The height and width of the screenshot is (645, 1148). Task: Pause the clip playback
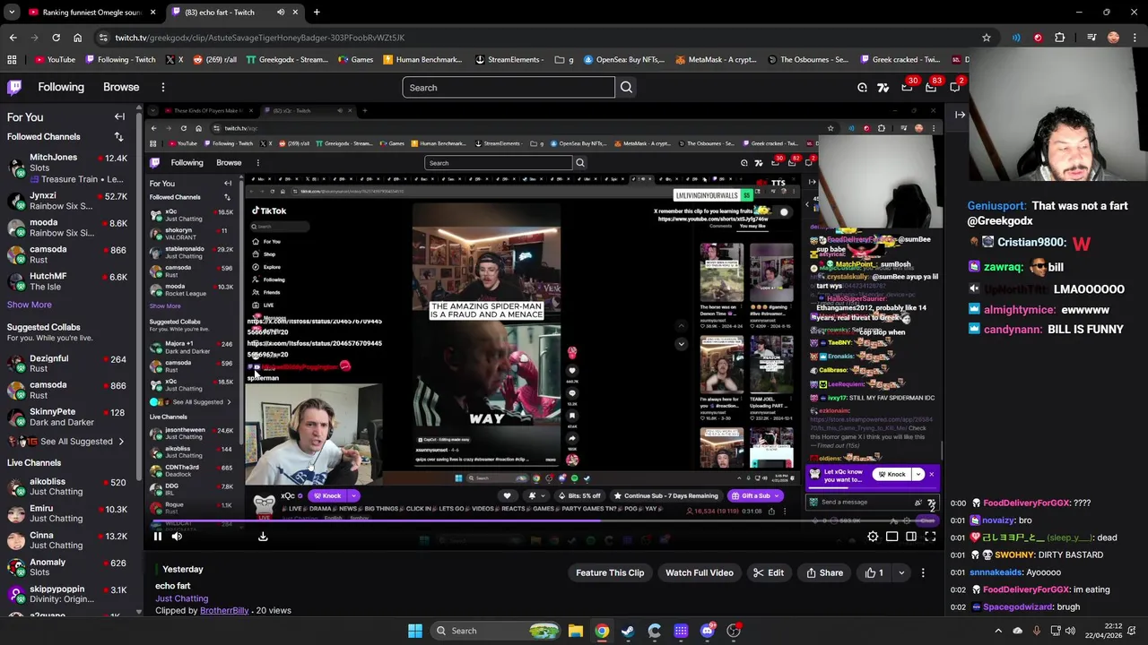(157, 537)
